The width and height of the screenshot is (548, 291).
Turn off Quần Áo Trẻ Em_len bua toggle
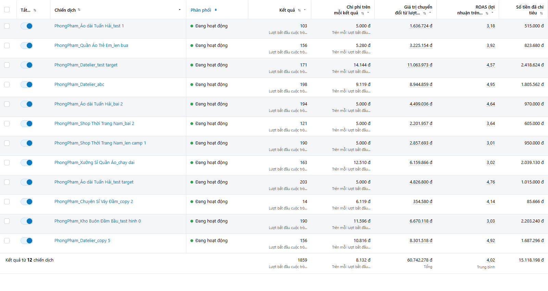pyautogui.click(x=27, y=46)
